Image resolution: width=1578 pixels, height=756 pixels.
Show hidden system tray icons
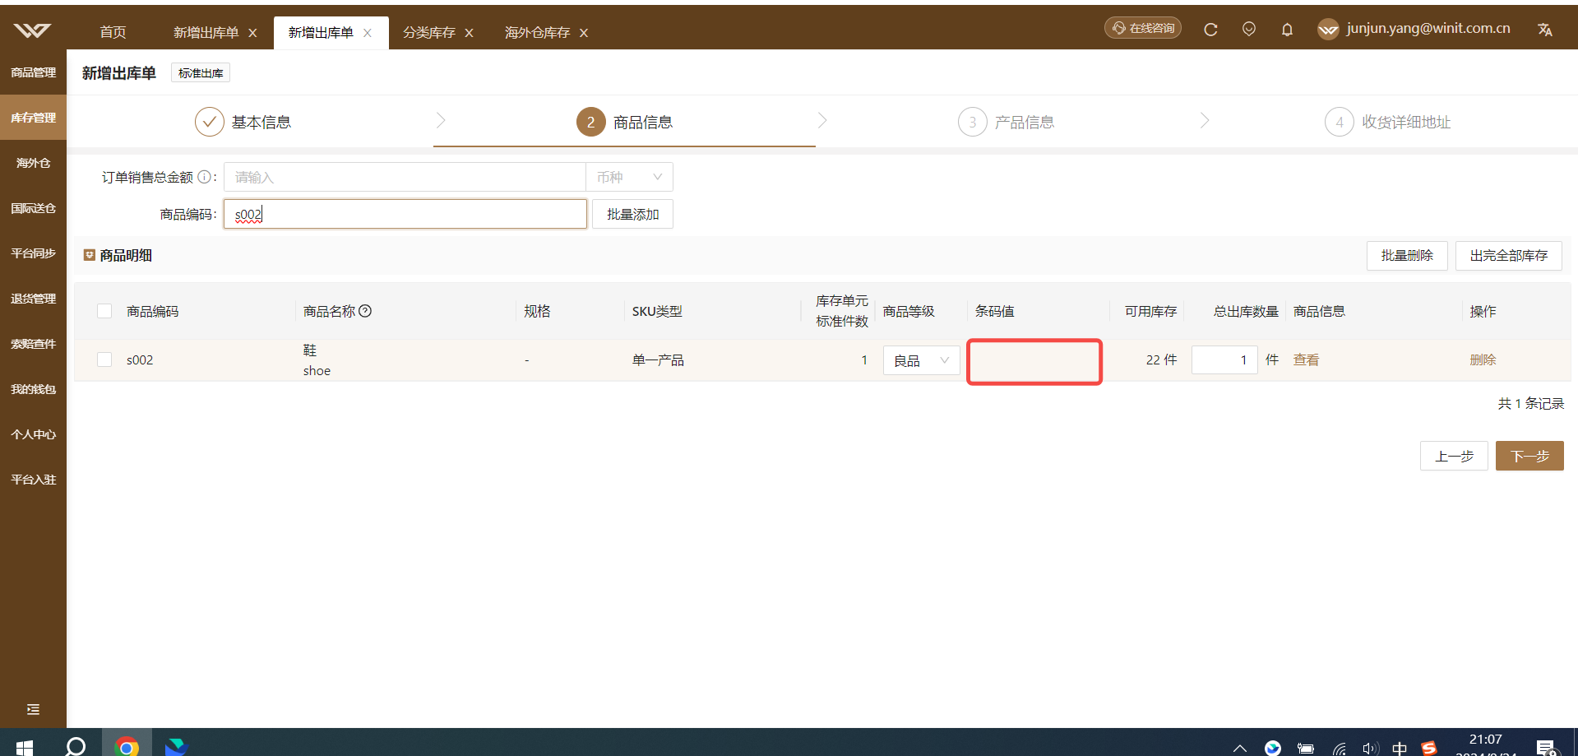click(1240, 749)
